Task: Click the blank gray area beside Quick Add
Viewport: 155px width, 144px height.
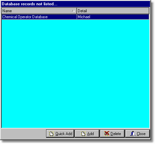Action: [x=24, y=134]
